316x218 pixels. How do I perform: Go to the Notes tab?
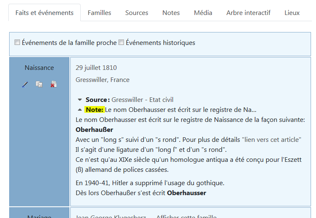point(171,13)
